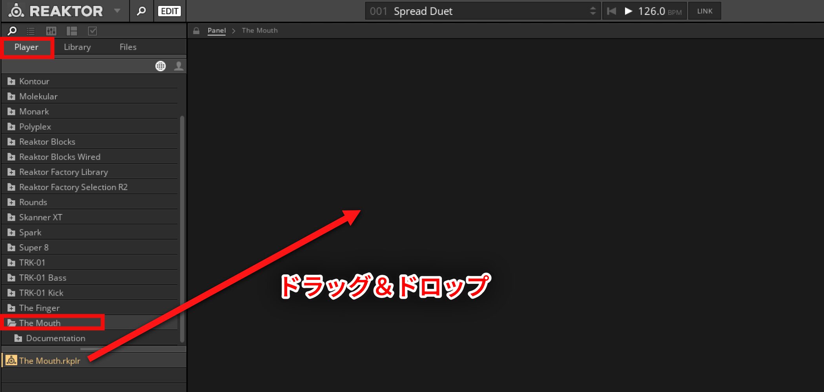Expand the Reaktor Blocks folder
The width and height of the screenshot is (824, 392).
(89, 142)
